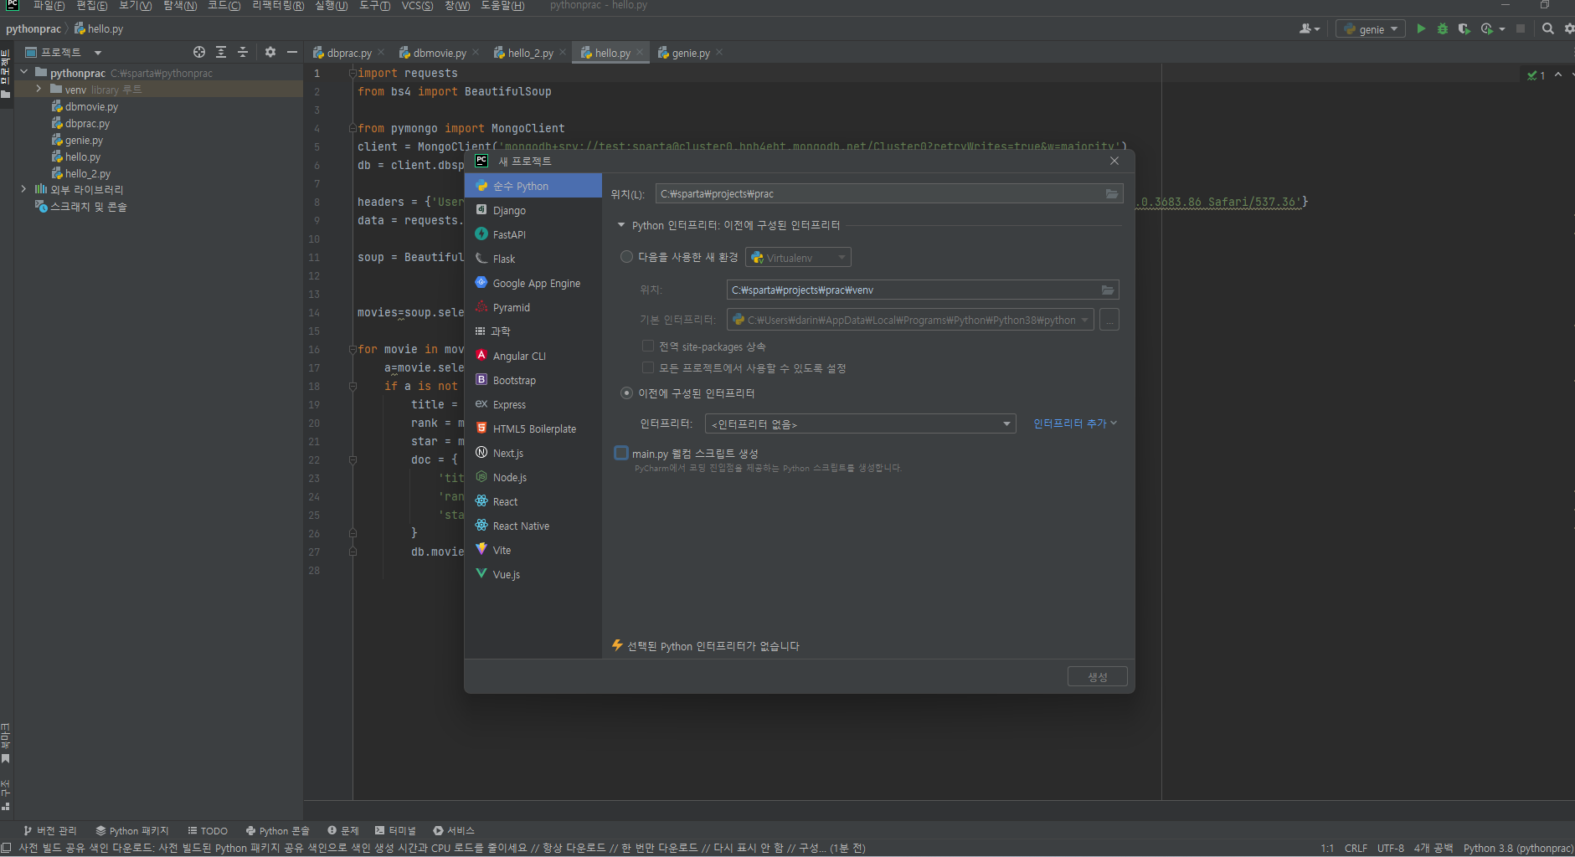Select Vite project type
Viewport: 1575px width, 857px height.
(x=533, y=550)
